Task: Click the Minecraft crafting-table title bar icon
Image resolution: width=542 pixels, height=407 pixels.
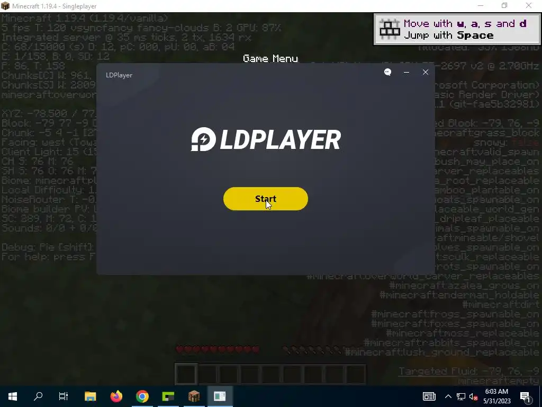Action: (5, 6)
